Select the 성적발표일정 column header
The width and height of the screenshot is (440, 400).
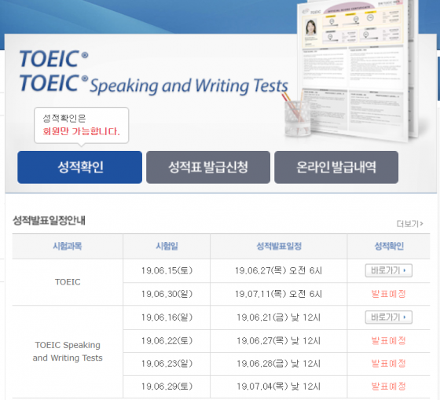pyautogui.click(x=279, y=246)
